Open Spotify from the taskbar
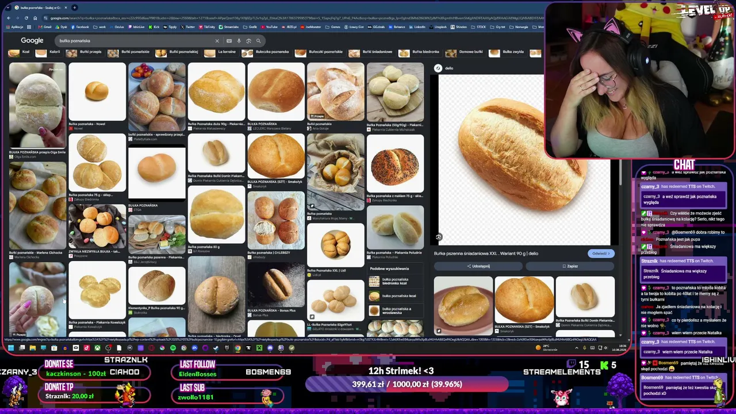Screen dimensions: 736x414 (x=173, y=348)
